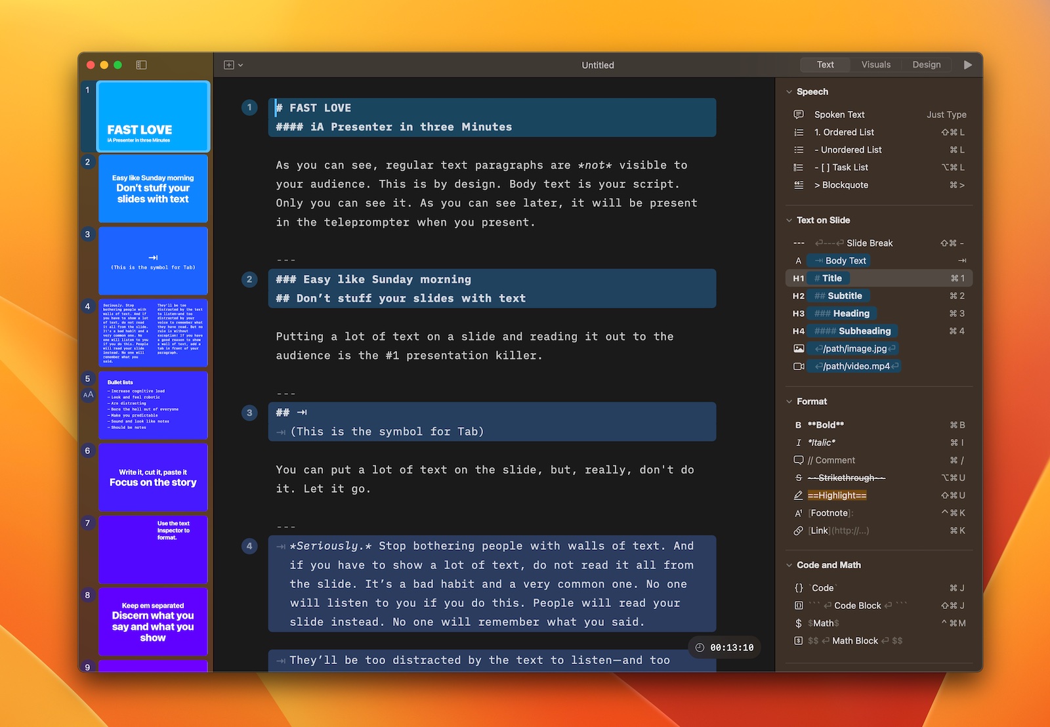The height and width of the screenshot is (727, 1050).
Task: Switch to the Visuals tab
Action: click(876, 64)
